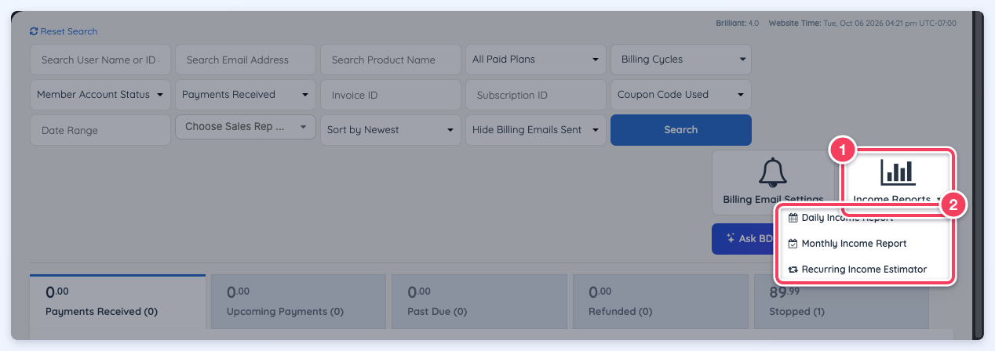Click the Subscription ID input field
The height and width of the screenshot is (351, 995).
pos(536,95)
